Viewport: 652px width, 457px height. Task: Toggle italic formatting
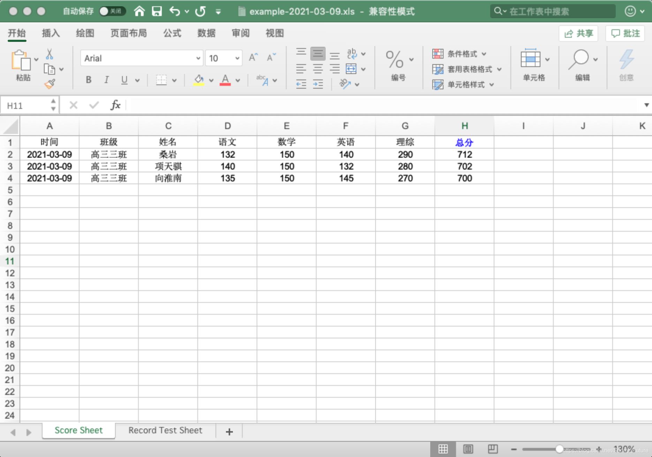[x=106, y=80]
